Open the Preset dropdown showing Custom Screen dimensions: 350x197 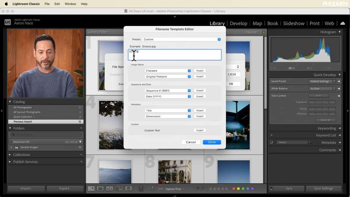point(182,39)
